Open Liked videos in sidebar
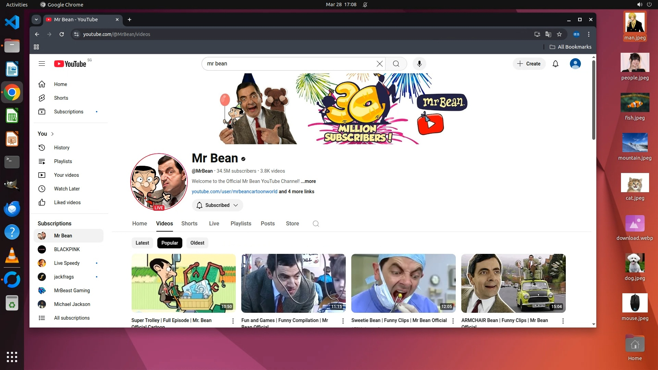 tap(67, 202)
